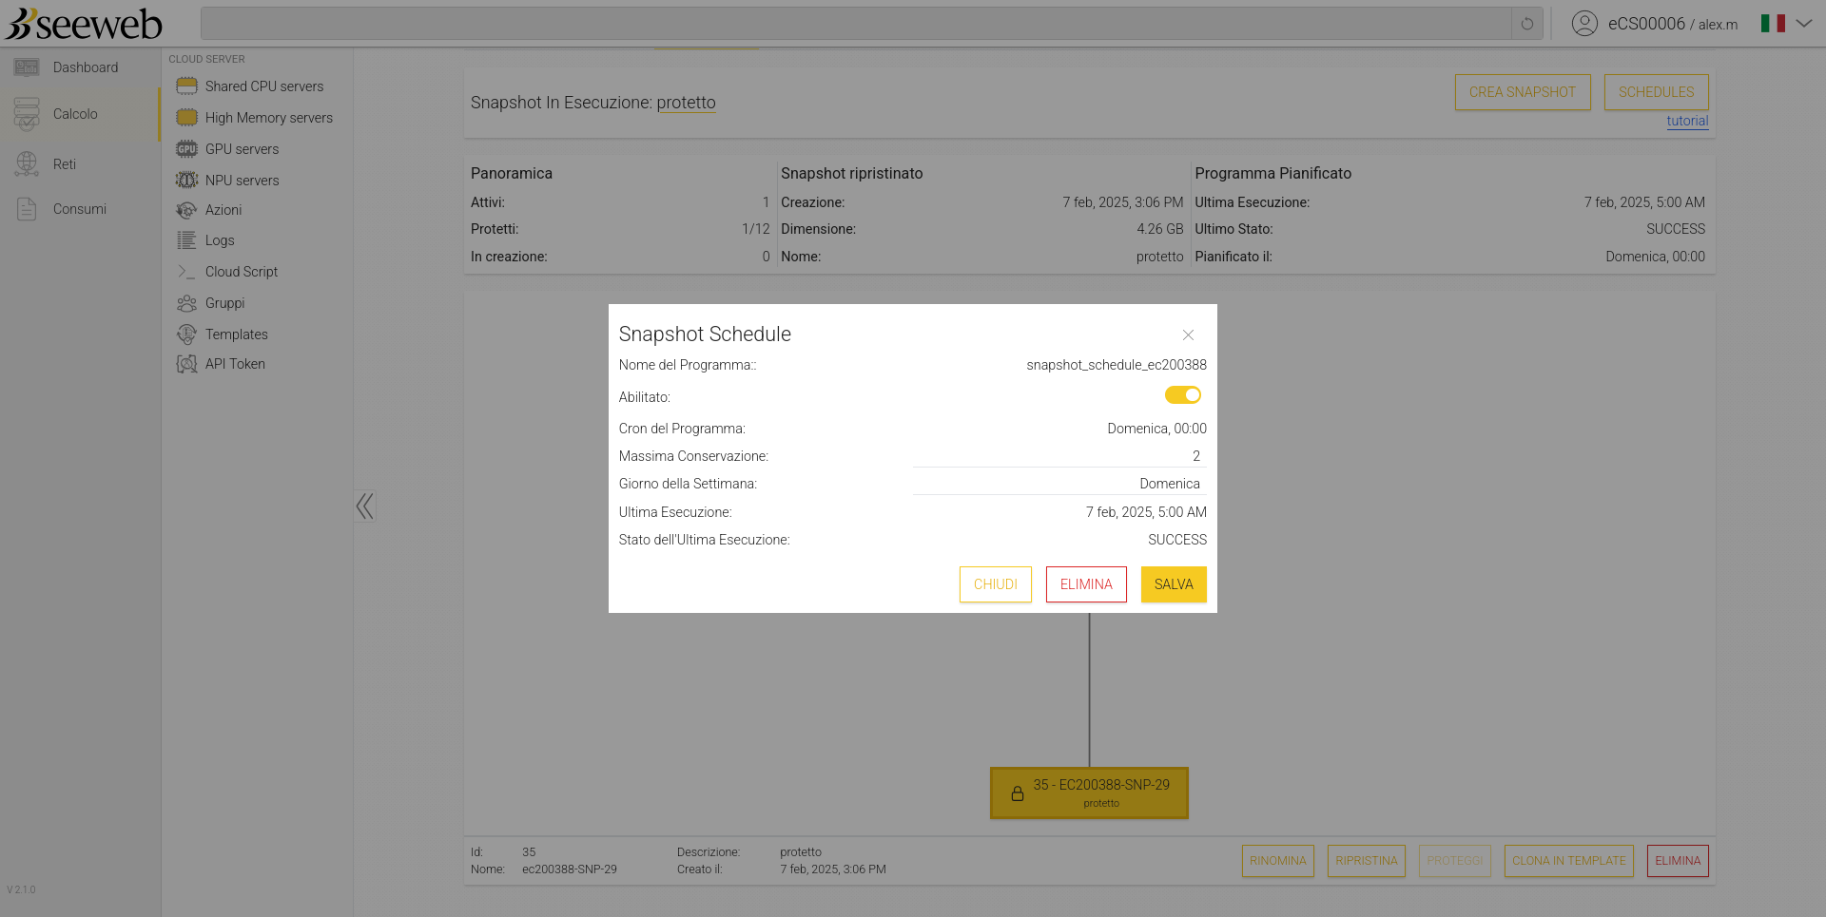Click the CLONA IN TEMPLATE button

pyautogui.click(x=1569, y=861)
